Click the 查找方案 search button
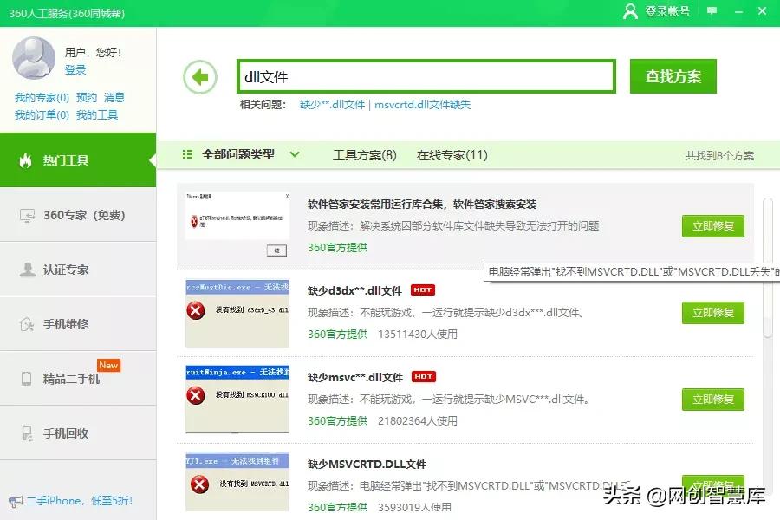 coord(673,76)
